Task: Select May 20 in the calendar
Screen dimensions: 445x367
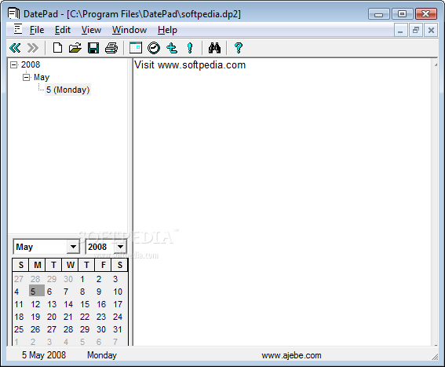Action: pos(52,317)
